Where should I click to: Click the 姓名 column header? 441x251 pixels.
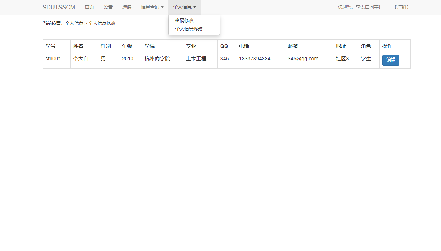coord(78,46)
